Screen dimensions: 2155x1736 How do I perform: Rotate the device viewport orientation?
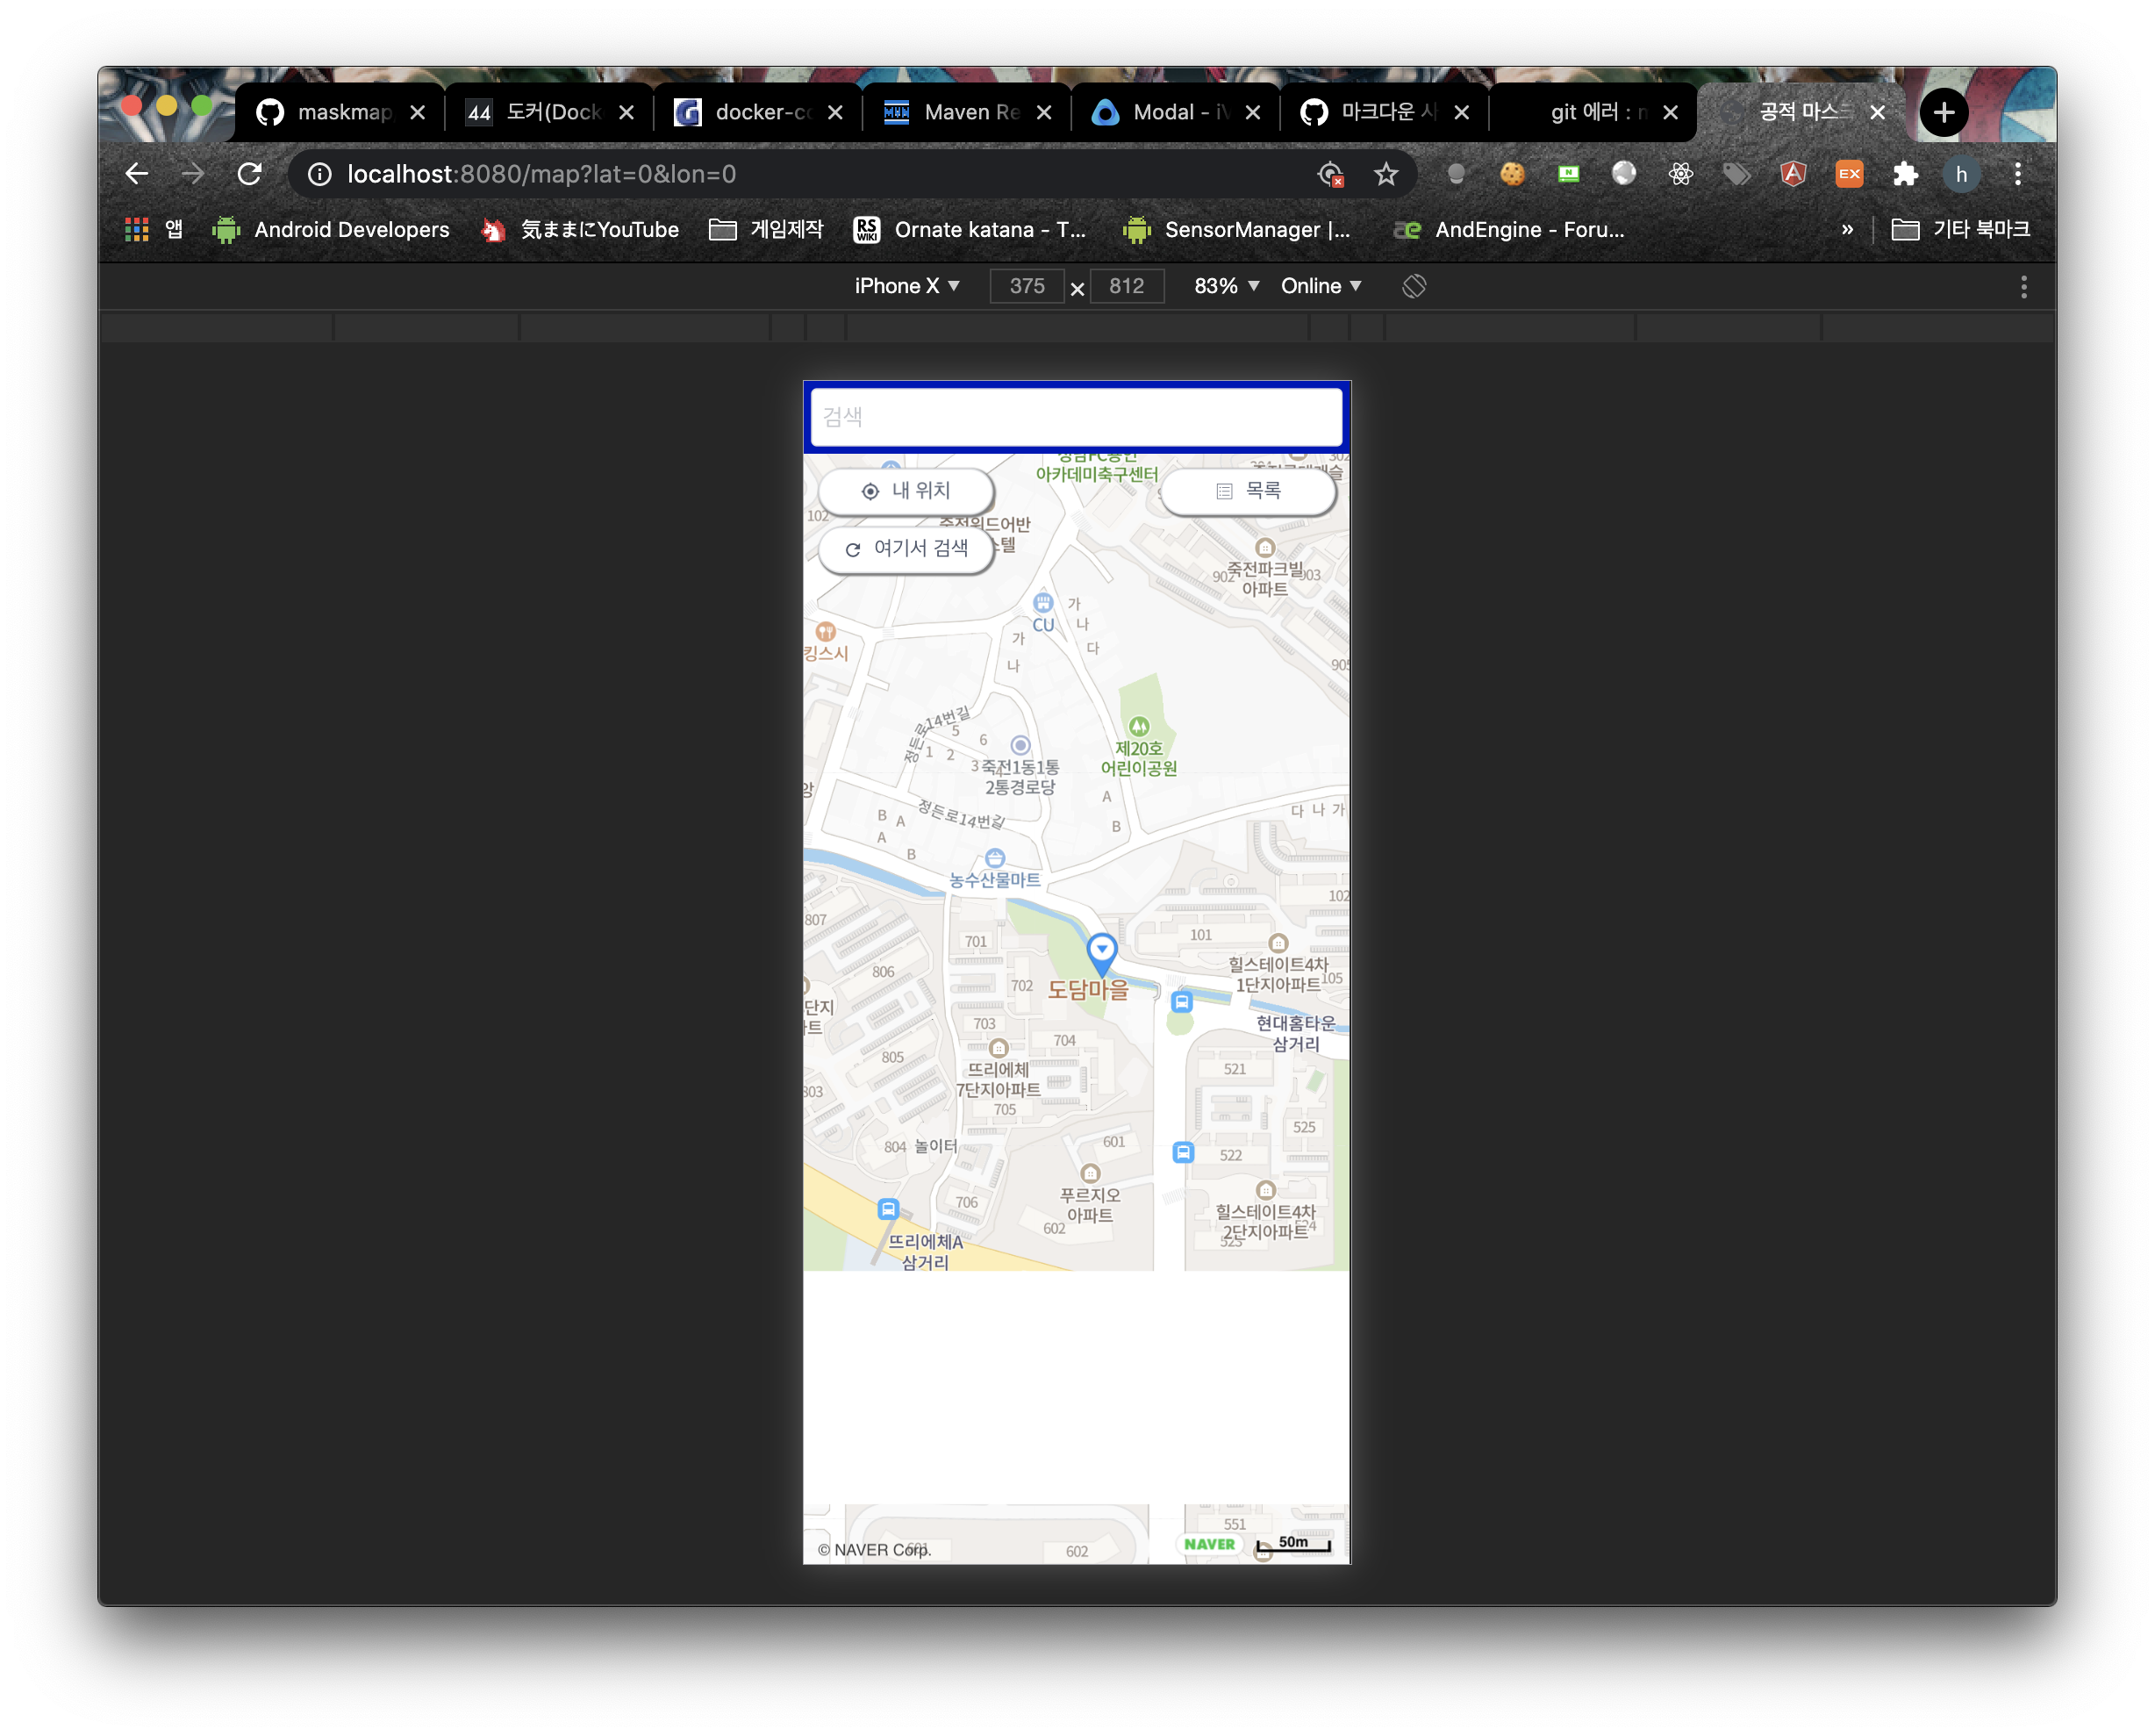point(1414,286)
